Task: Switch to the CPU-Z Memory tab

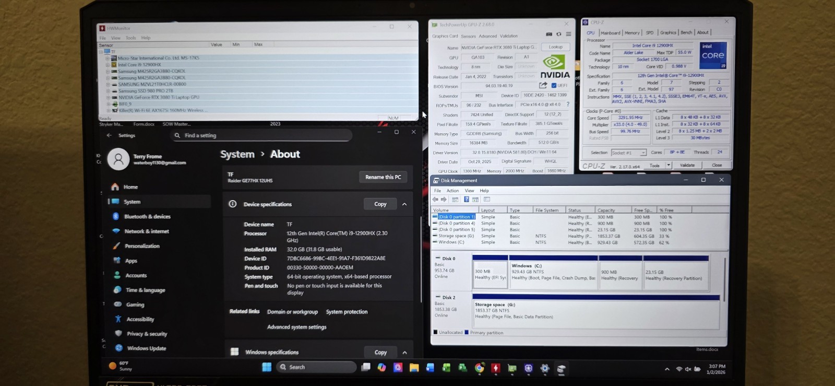Action: tap(632, 33)
